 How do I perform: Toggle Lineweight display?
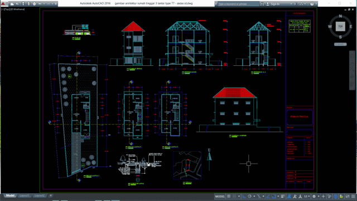coord(283,196)
